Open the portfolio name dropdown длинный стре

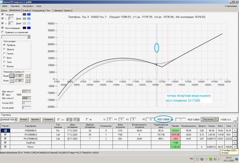click(x=16, y=120)
